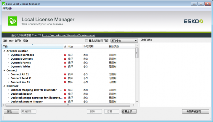The width and height of the screenshot is (213, 122).
Task: Click the warning triangle column header icon
Action: (65, 47)
